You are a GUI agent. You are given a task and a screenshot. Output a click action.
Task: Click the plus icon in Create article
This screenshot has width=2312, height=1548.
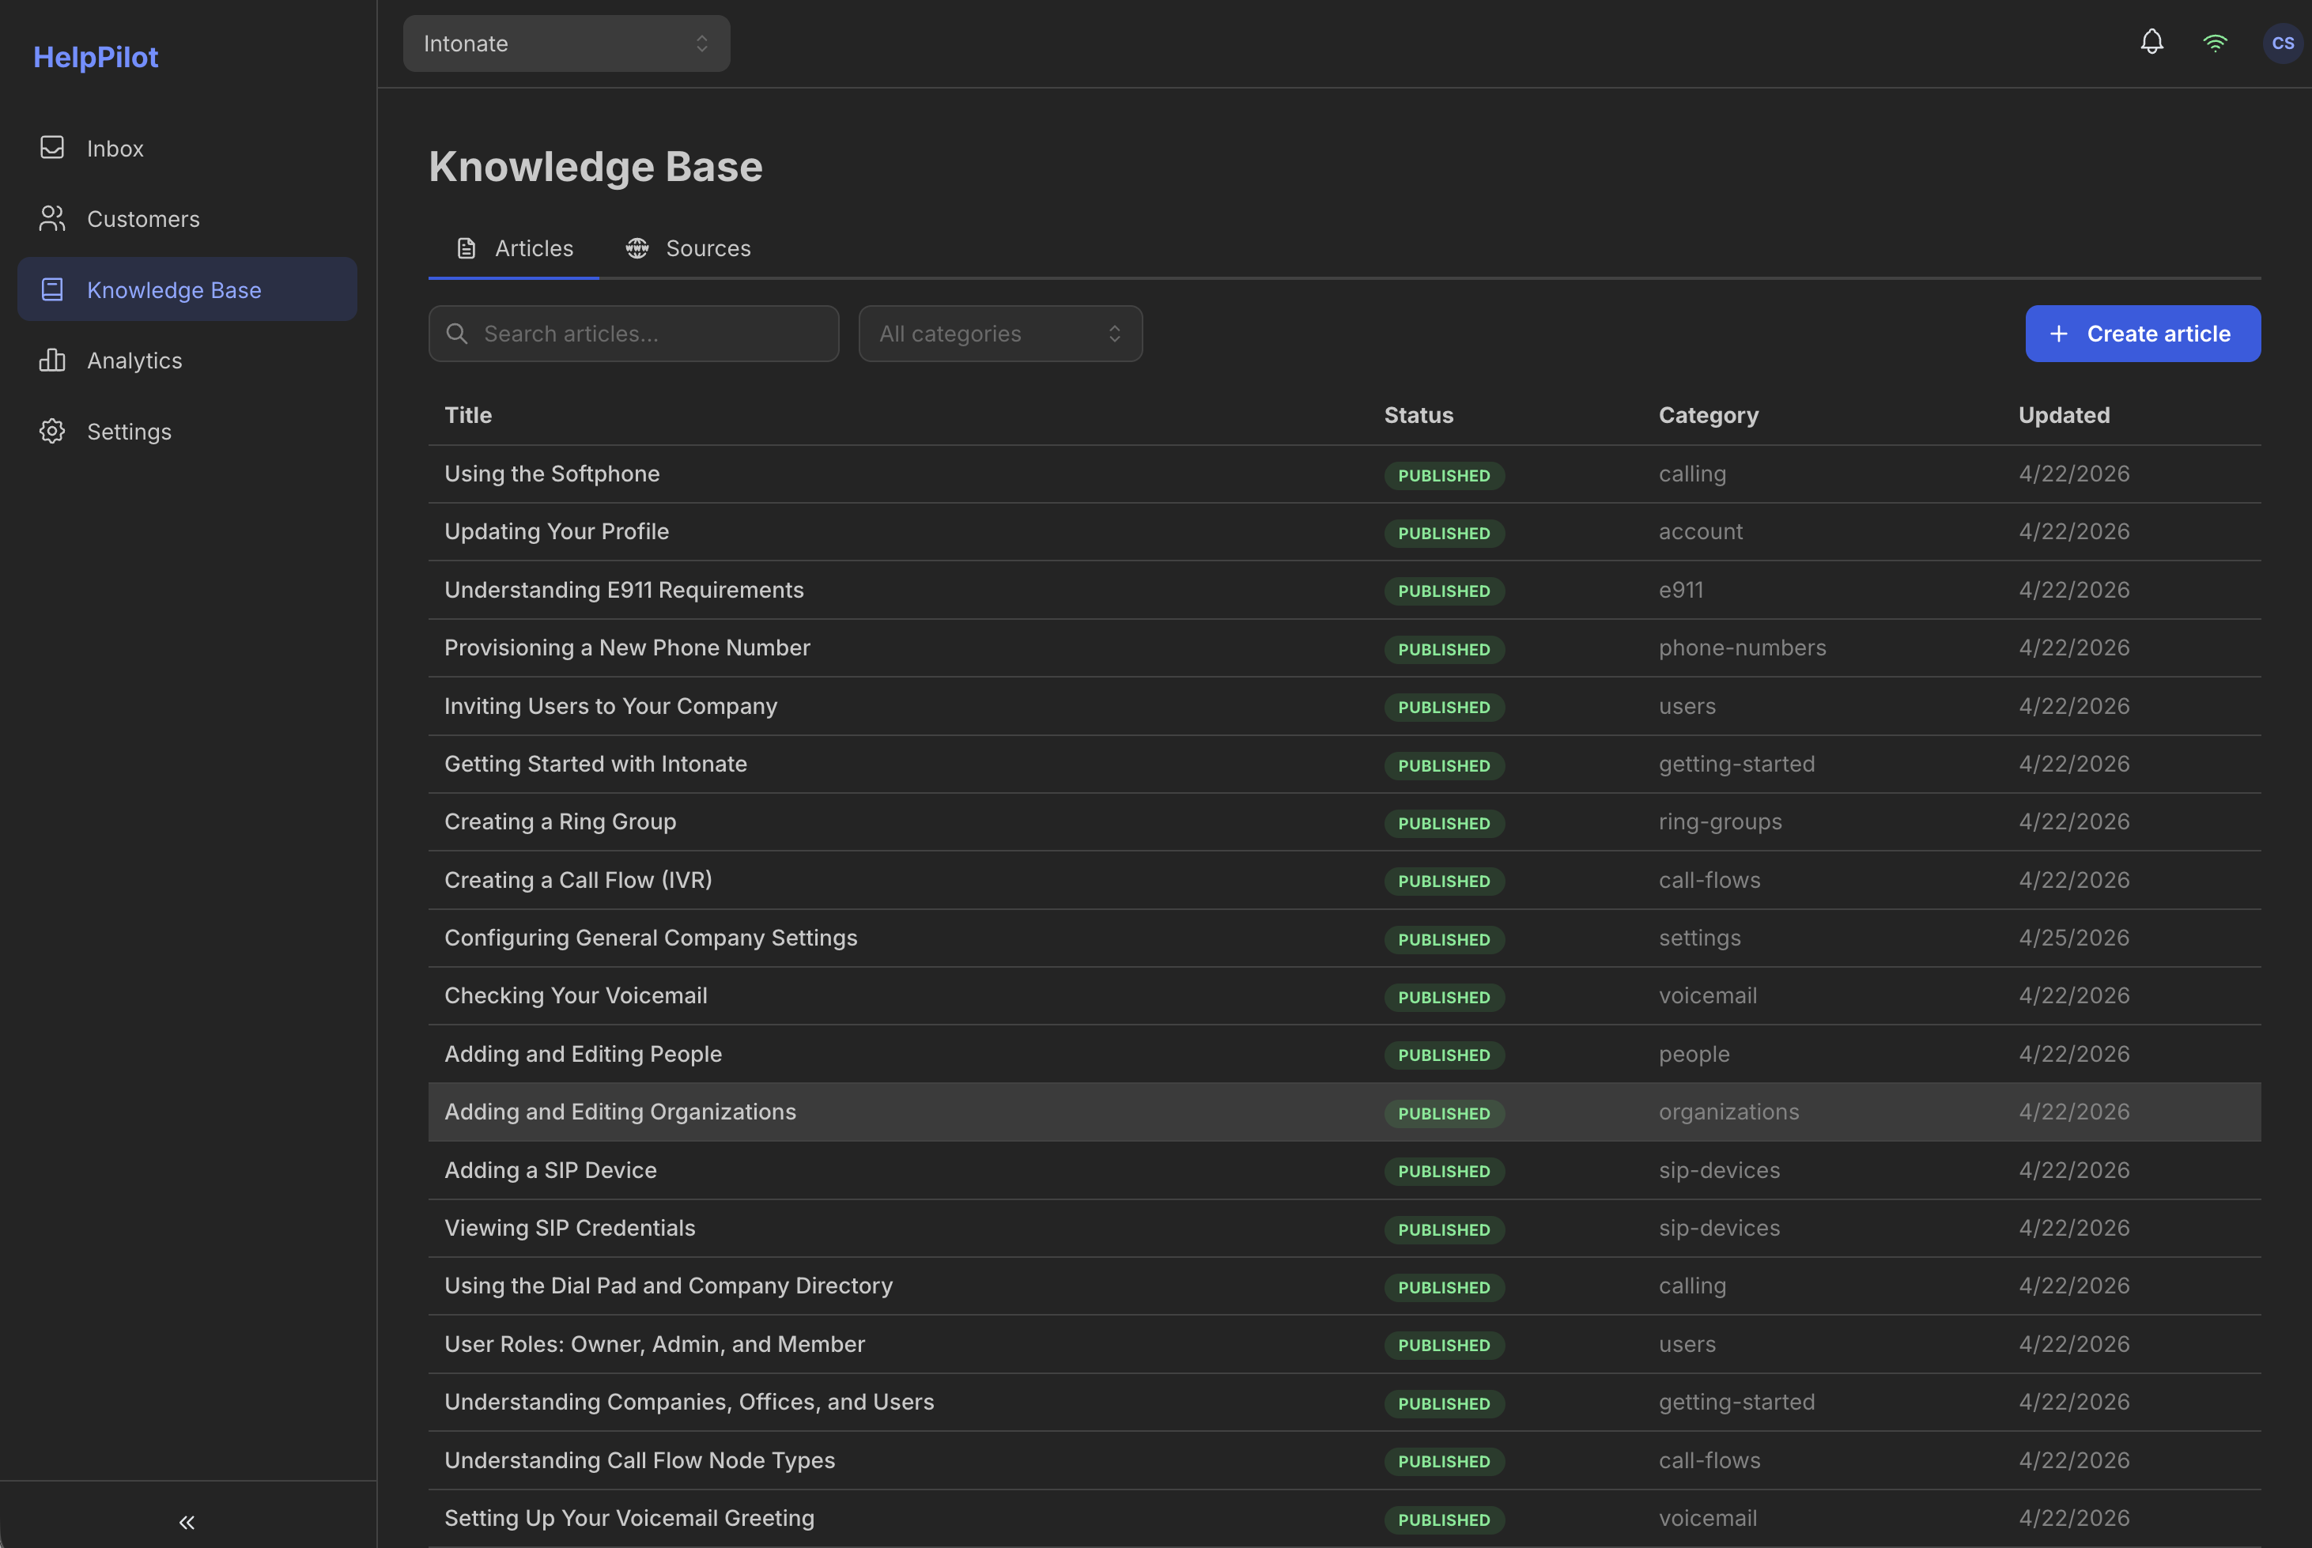pos(2058,334)
